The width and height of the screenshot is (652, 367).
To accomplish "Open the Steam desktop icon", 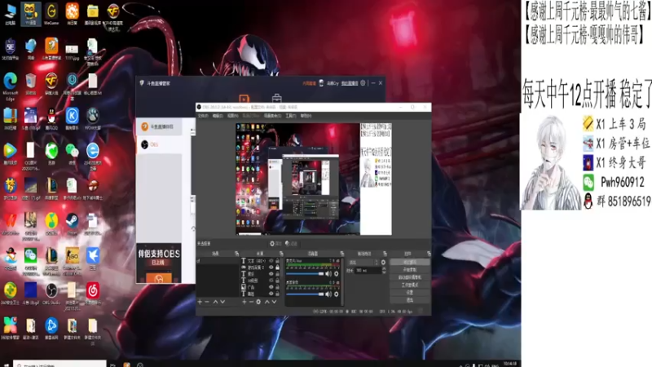I will [x=72, y=223].
